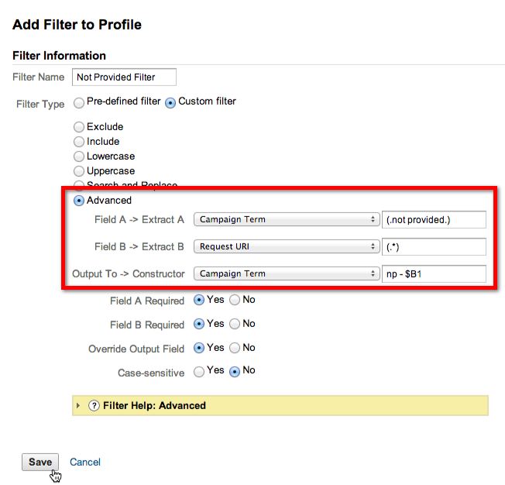Select the Lowercase filter option
This screenshot has width=505, height=485.
tap(79, 157)
